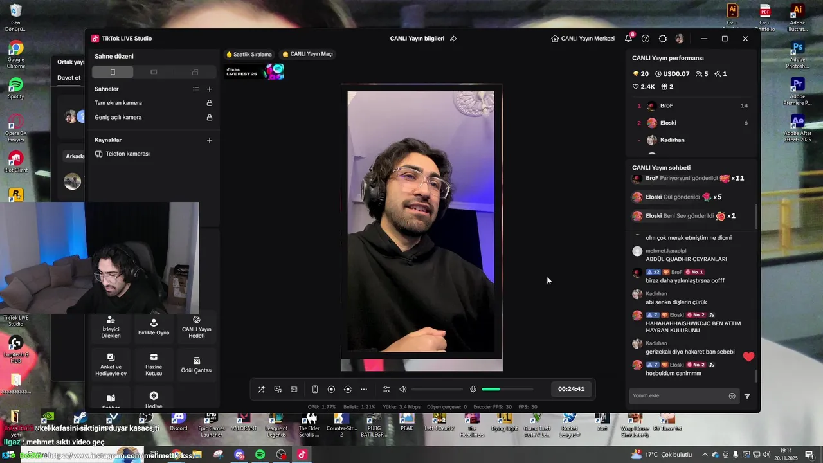Image resolution: width=823 pixels, height=463 pixels.
Task: Open CANLI Yayın Merkezi
Action: (x=583, y=39)
